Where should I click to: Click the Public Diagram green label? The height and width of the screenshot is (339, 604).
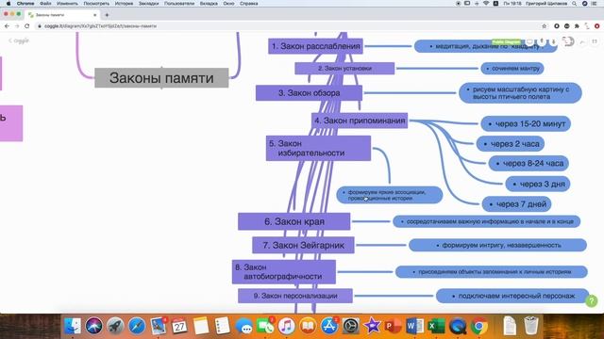tap(506, 41)
